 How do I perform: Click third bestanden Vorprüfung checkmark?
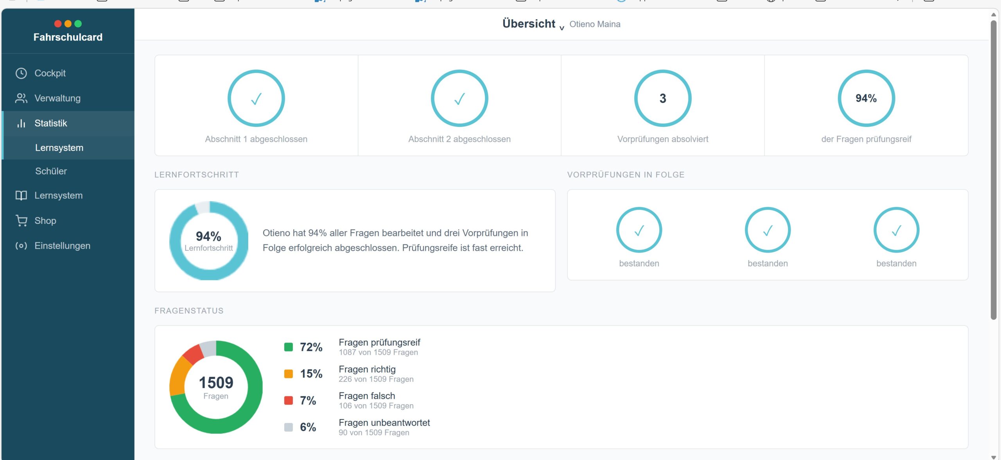pyautogui.click(x=896, y=230)
